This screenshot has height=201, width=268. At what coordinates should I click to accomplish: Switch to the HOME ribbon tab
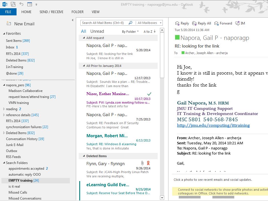pos(26,12)
